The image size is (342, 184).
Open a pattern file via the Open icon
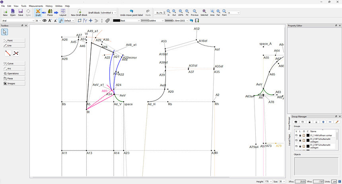(x=13, y=12)
